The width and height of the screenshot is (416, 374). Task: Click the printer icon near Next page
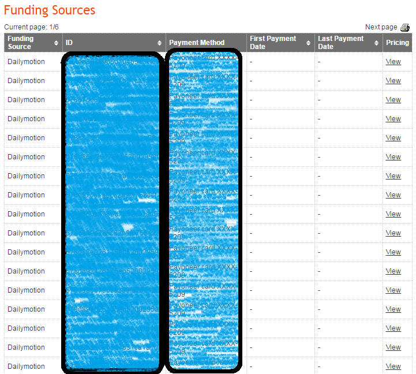(x=405, y=27)
